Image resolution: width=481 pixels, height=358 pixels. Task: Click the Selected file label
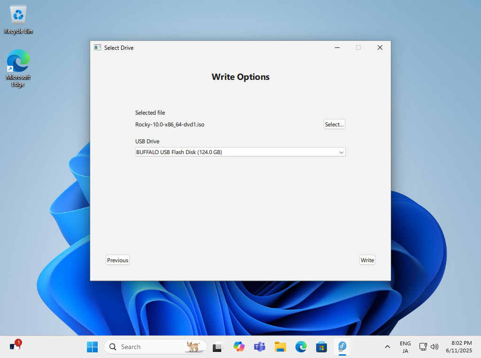(150, 113)
